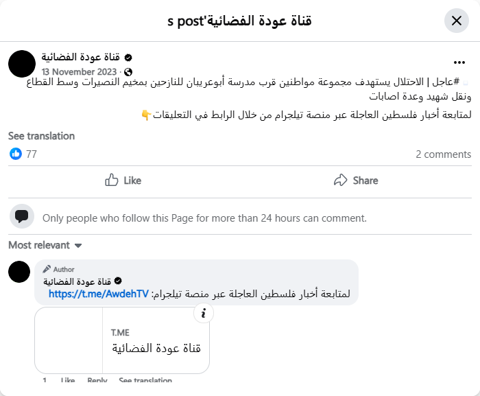Click the blue like reaction icon

[16, 154]
